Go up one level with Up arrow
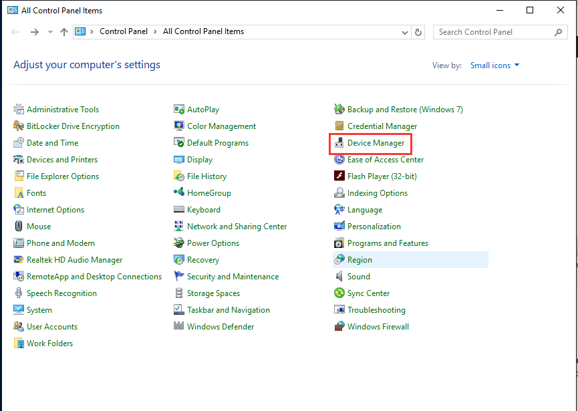The image size is (578, 411). pyautogui.click(x=64, y=32)
